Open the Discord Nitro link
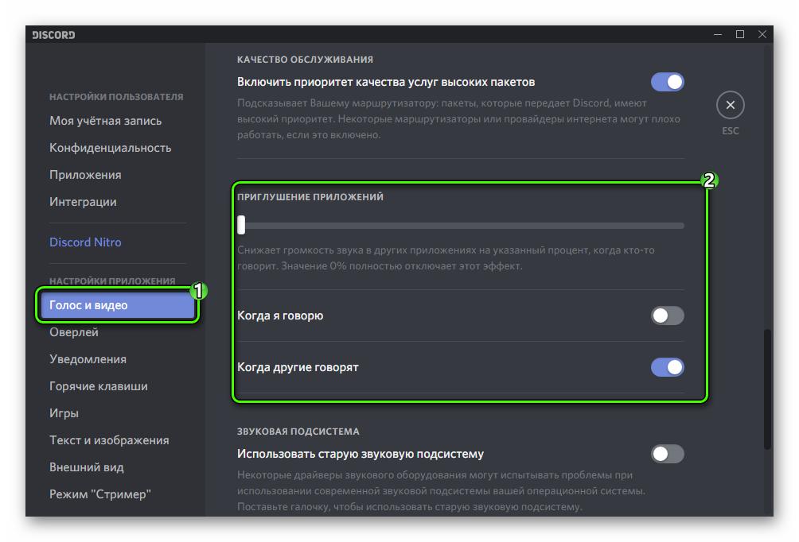 85,242
